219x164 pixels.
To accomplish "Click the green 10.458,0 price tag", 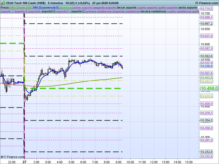I will (x=209, y=88).
